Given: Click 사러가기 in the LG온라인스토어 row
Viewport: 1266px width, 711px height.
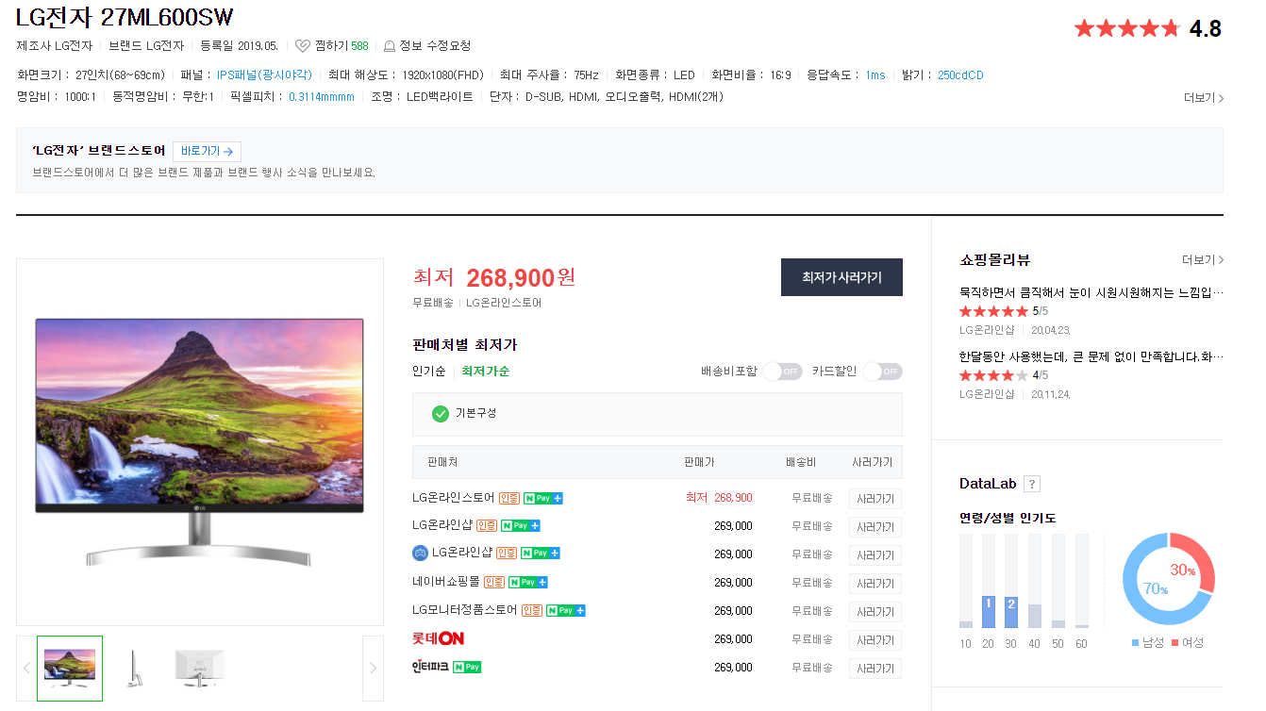Looking at the screenshot, I should click(x=875, y=498).
